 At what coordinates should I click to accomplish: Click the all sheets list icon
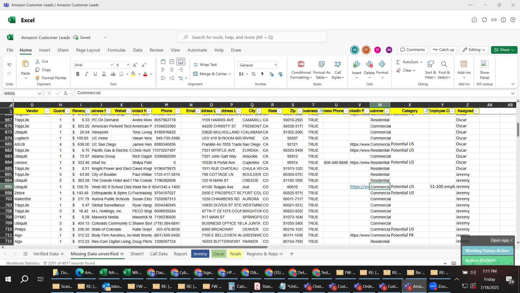[25, 254]
